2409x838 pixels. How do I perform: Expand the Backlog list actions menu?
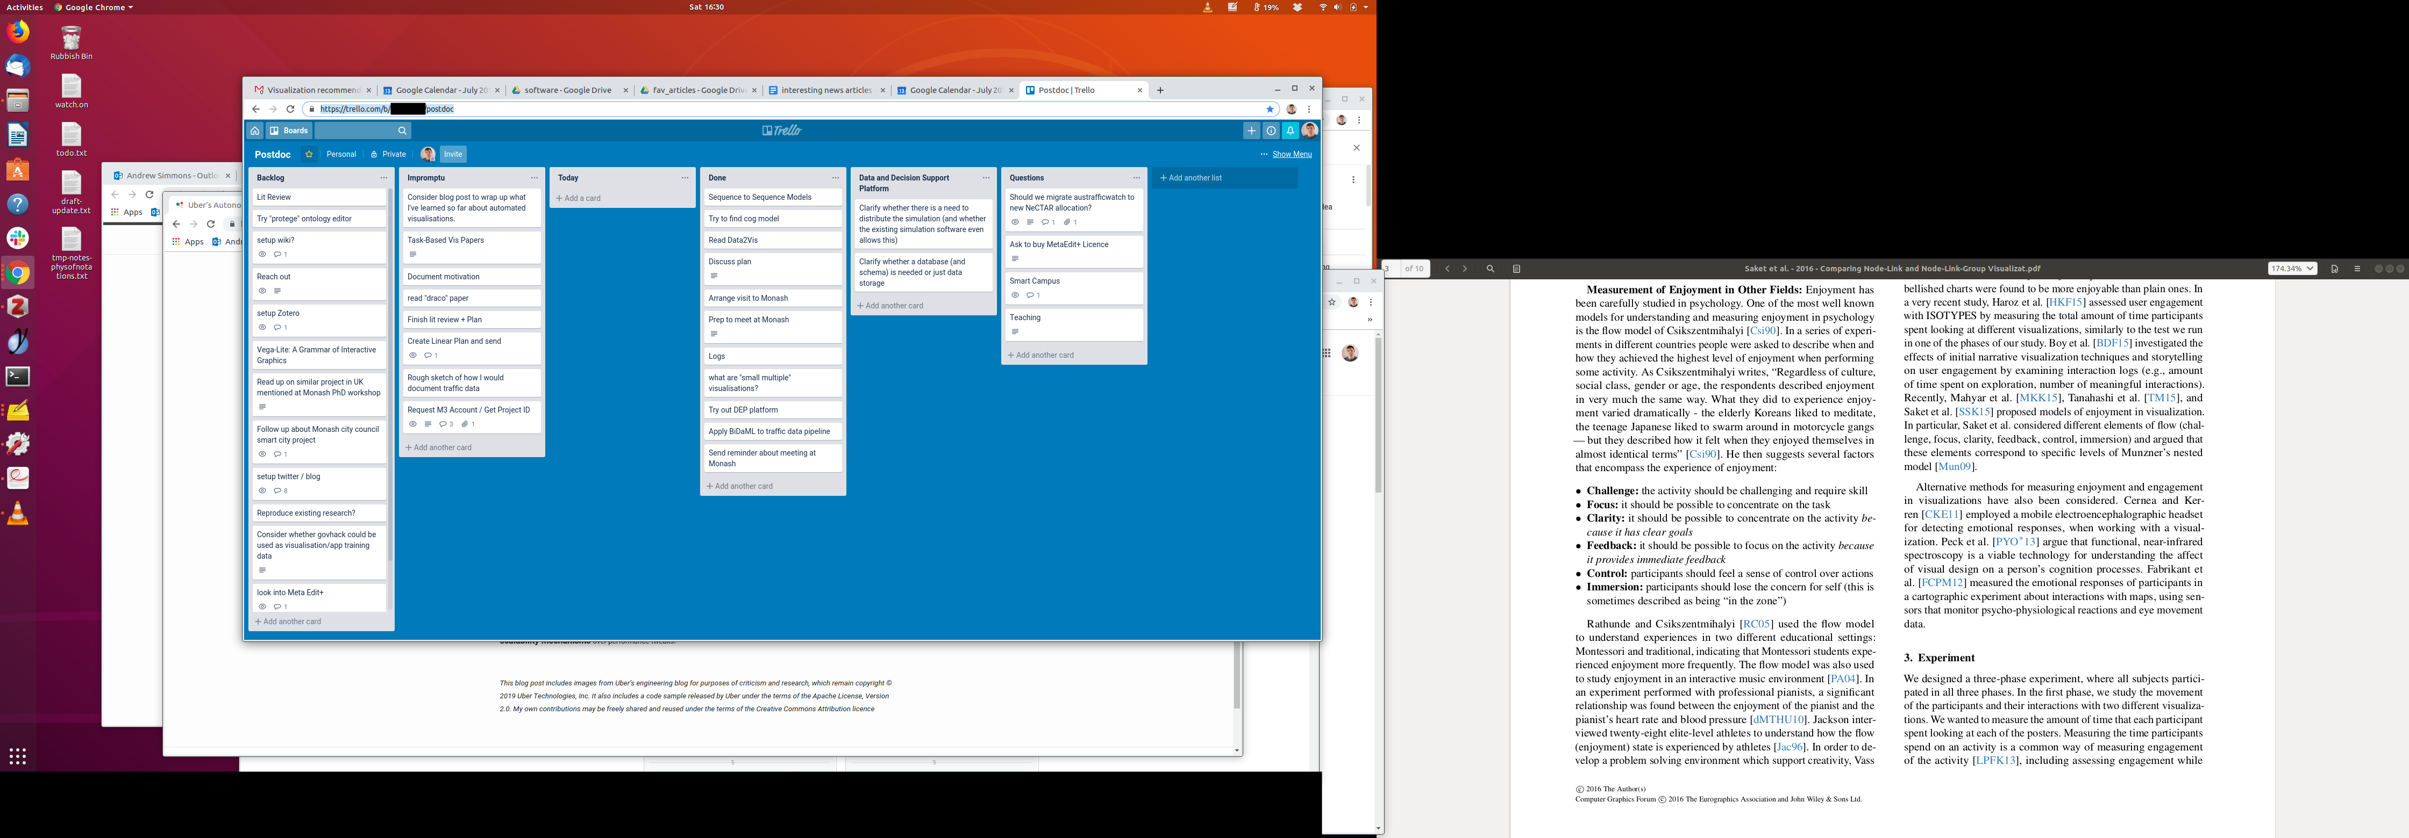click(x=383, y=177)
